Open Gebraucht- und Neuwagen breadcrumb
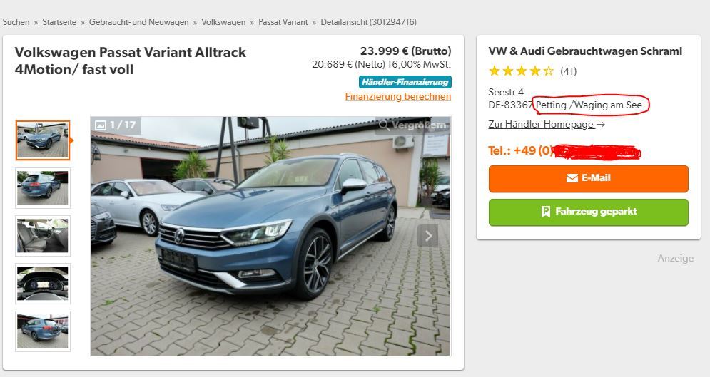 (138, 21)
